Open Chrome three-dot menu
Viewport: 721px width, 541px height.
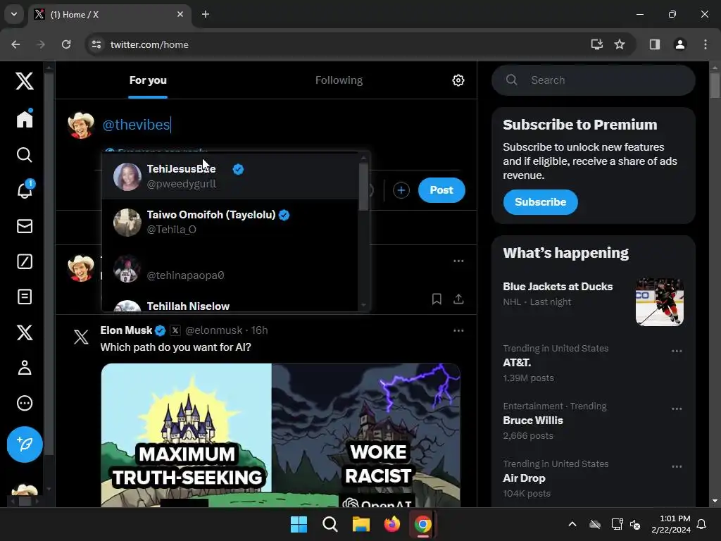click(705, 44)
